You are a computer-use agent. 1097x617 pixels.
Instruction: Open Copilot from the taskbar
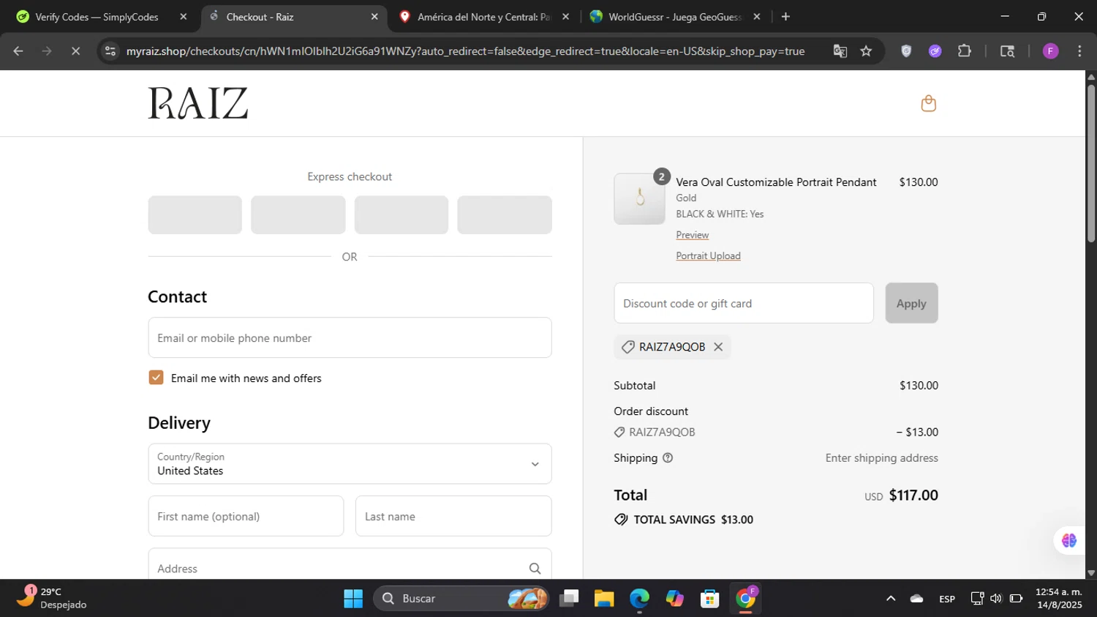coord(674,599)
